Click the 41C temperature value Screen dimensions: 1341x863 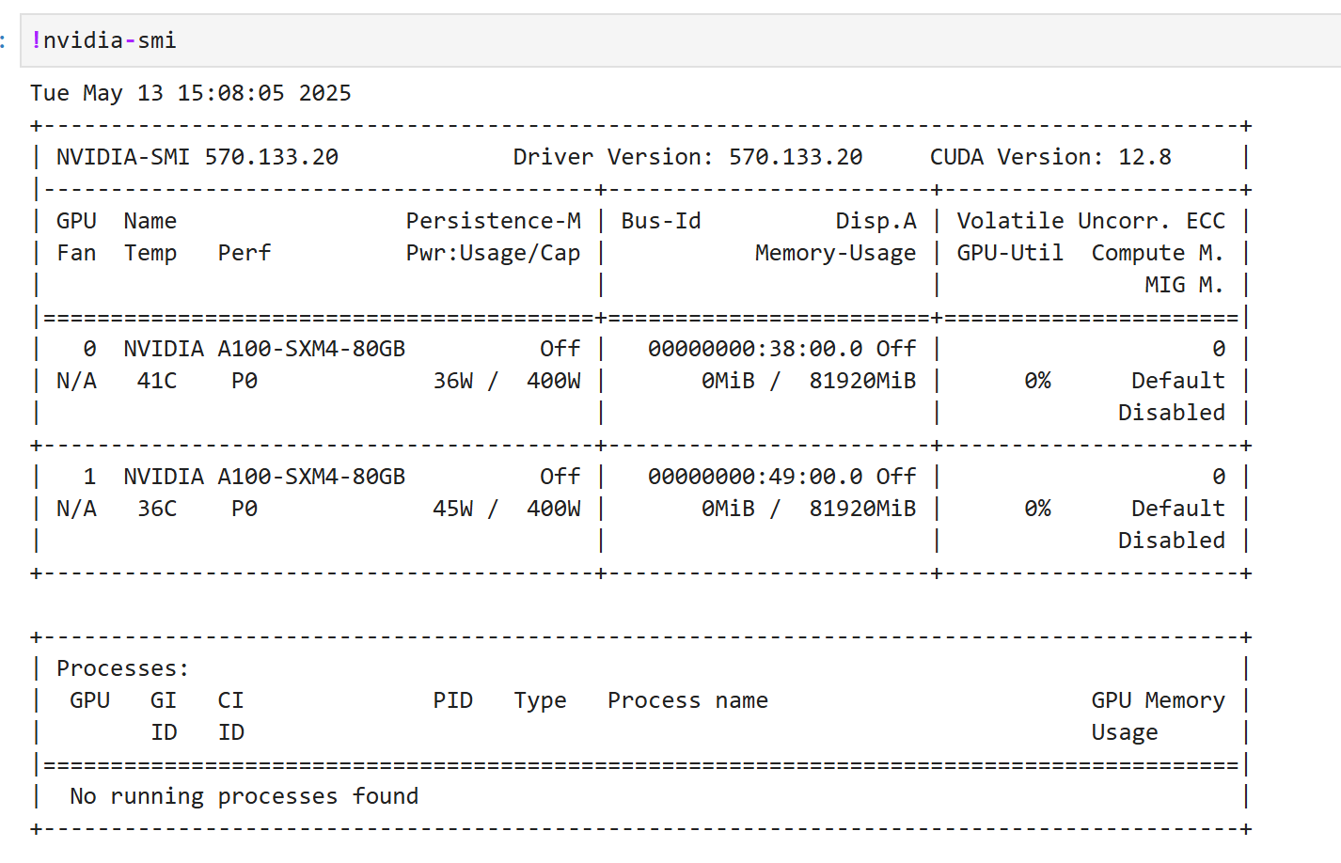click(157, 381)
